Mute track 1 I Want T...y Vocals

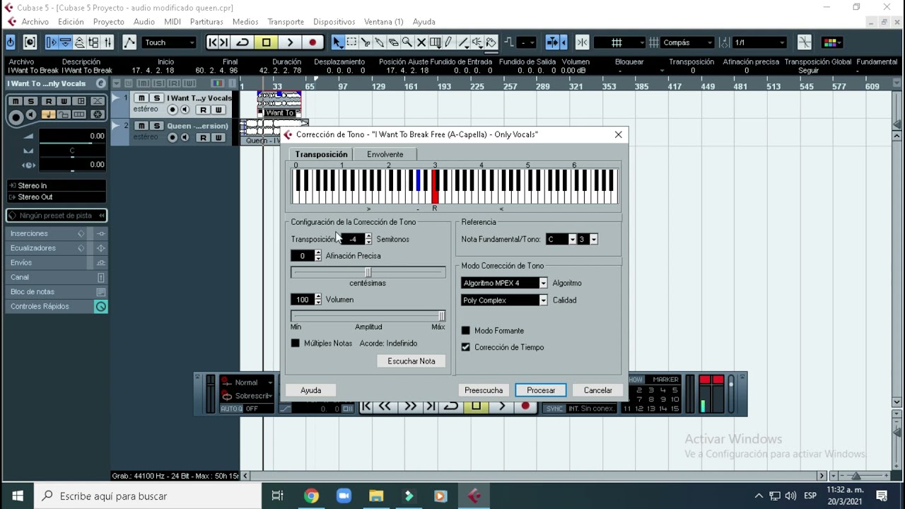tap(142, 98)
